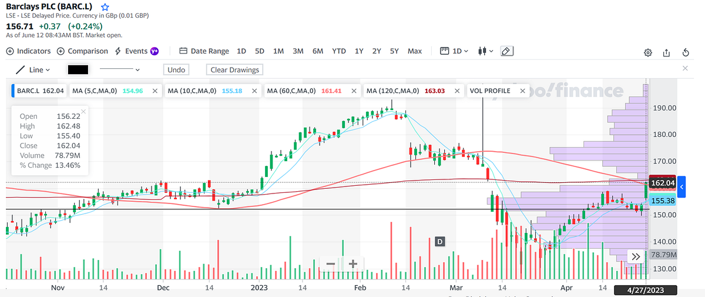Image resolution: width=705 pixels, height=297 pixels.
Task: Reset chart with the reload icon
Action: [686, 52]
